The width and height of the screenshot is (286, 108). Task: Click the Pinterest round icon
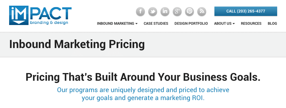[x=190, y=11]
